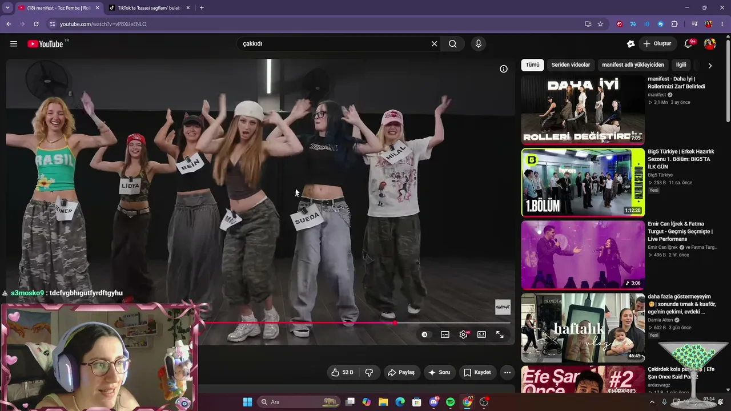Switch player to theater mode
Screen dimensions: 731x411
point(481,335)
